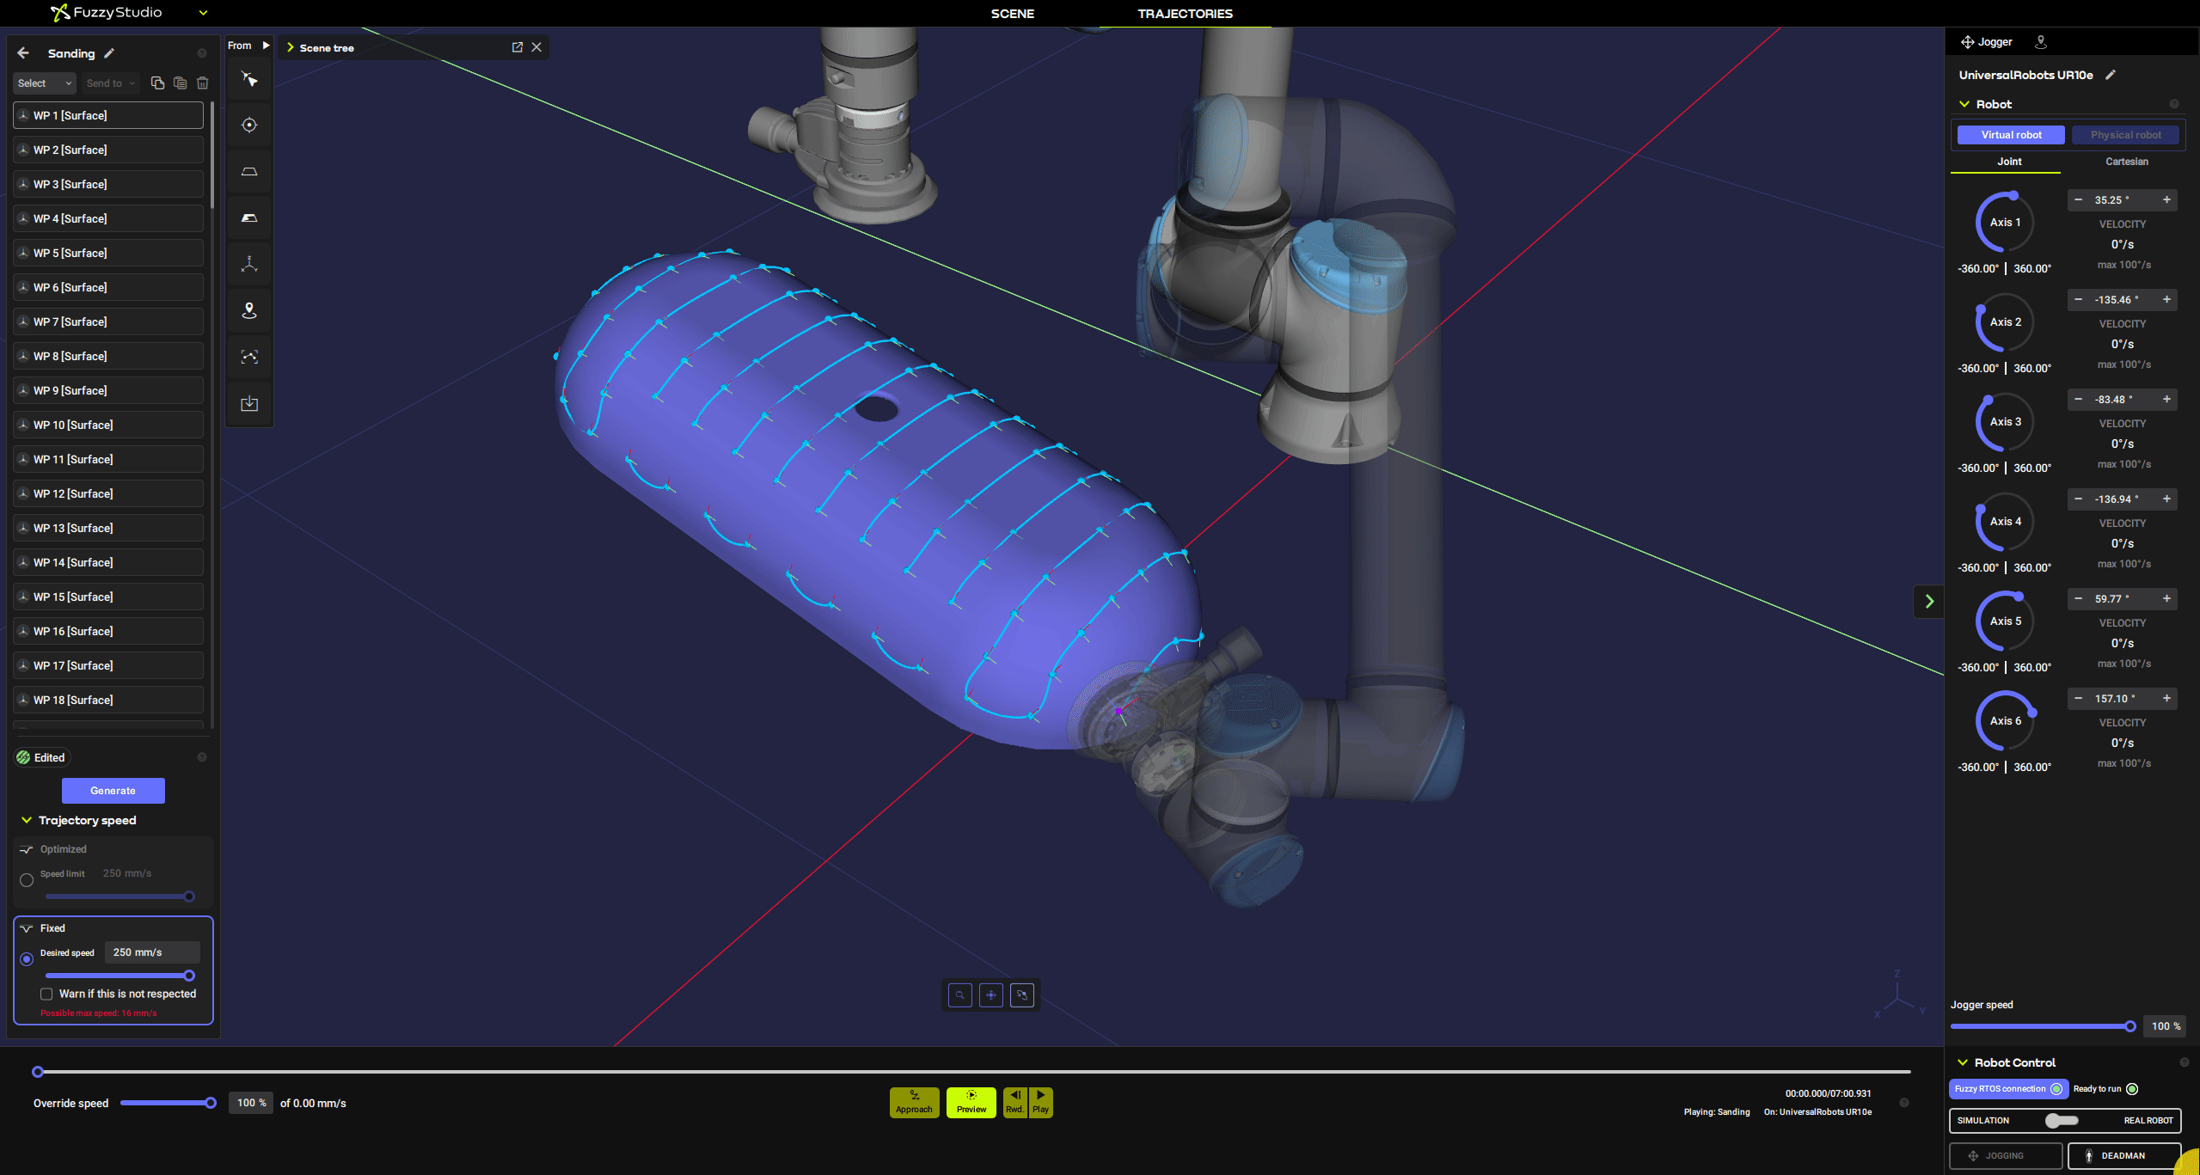
Task: Pop out the Scene tree panel
Action: tap(518, 47)
